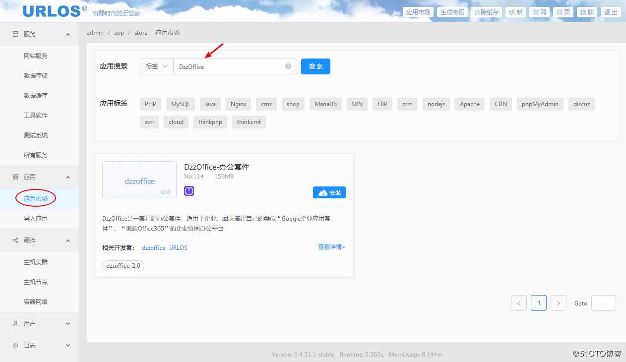This screenshot has height=362, width=626.
Task: Click the 硬件 share icon in sidebar
Action: tap(15, 240)
